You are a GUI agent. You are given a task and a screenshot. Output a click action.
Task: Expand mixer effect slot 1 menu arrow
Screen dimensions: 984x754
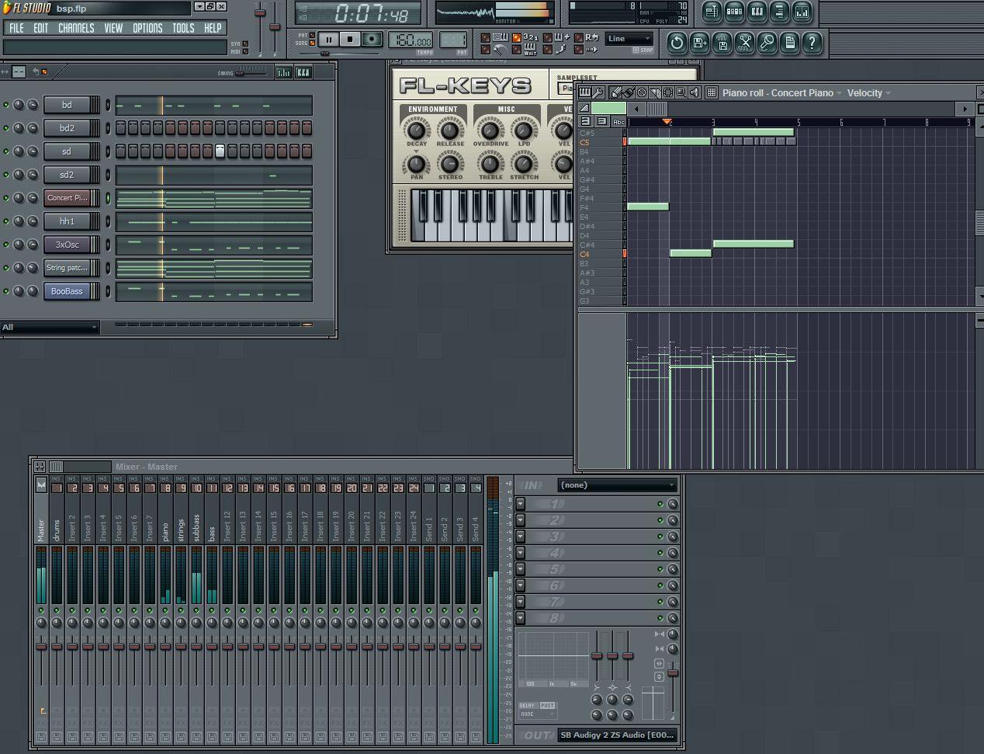tap(521, 504)
